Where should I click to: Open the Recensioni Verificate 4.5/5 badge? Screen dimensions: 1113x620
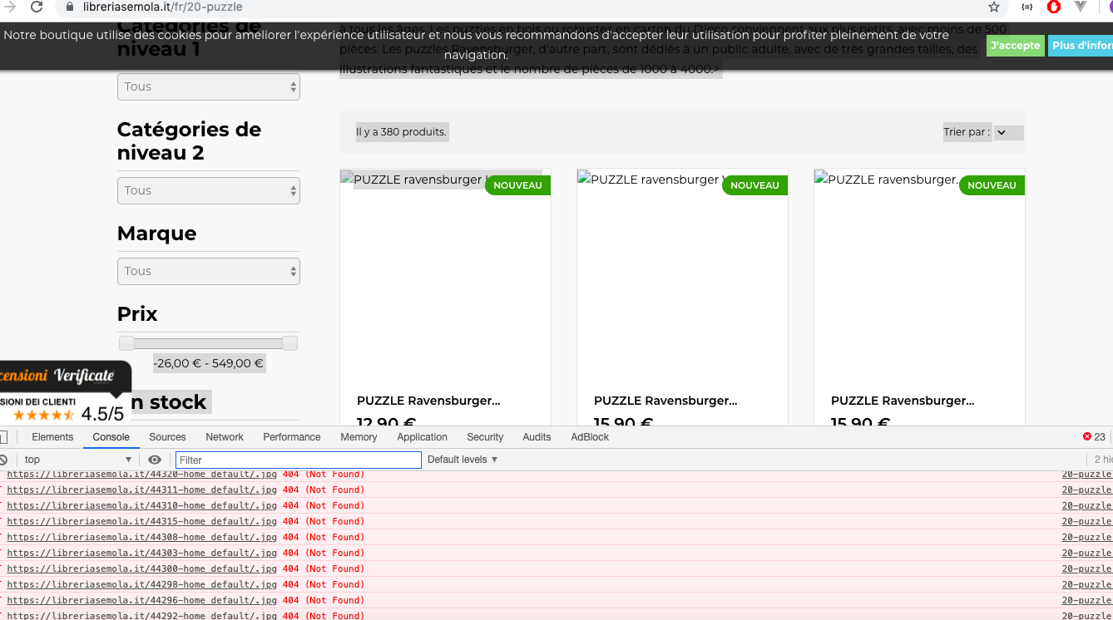pyautogui.click(x=64, y=393)
